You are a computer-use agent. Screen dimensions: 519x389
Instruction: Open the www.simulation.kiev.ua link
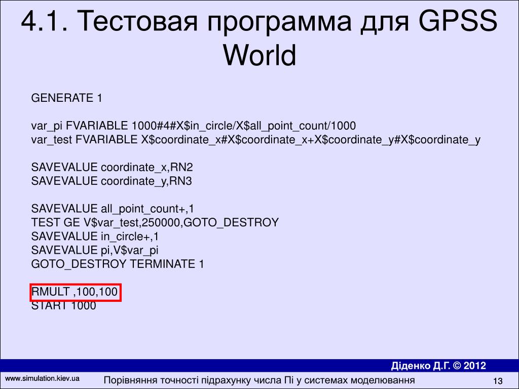(43, 378)
